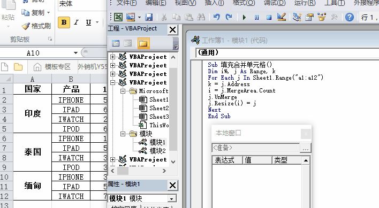379x208 pixels.
Task: Open the Underline style dropdown arrow
Action: click(97, 22)
